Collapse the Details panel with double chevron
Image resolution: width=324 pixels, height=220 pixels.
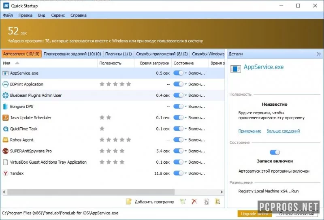[x=319, y=54]
